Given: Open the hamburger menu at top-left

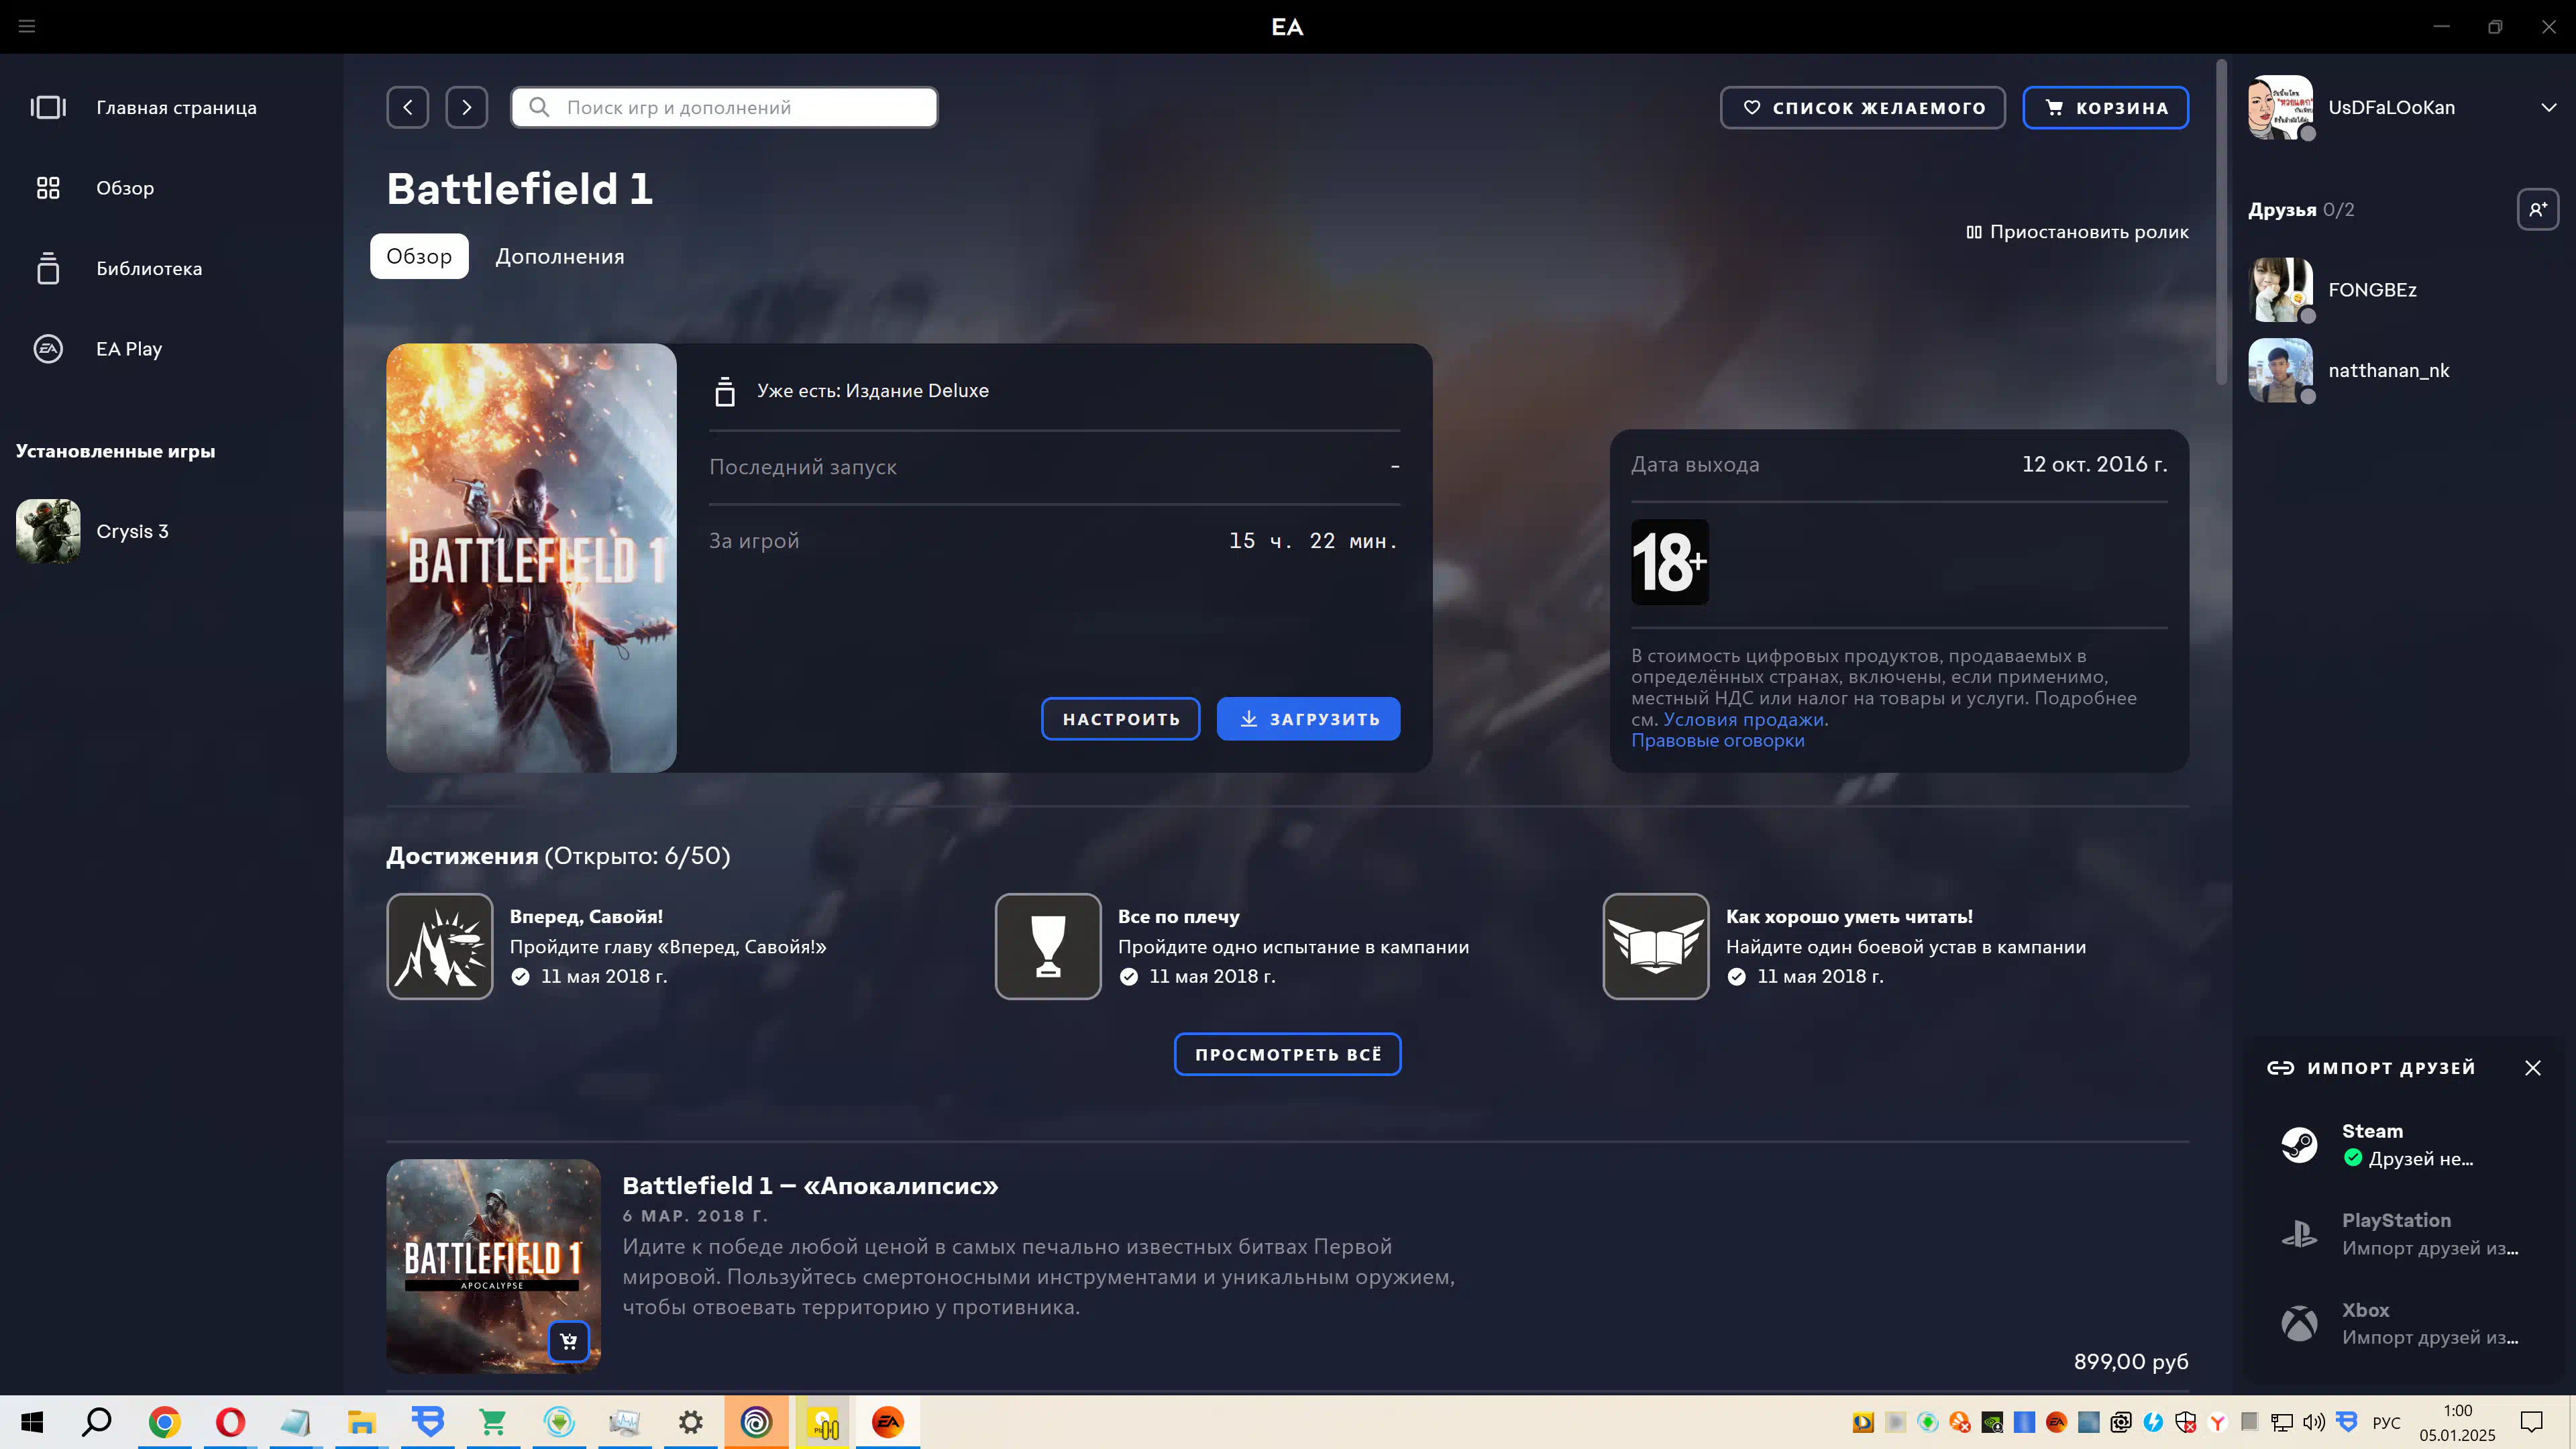Looking at the screenshot, I should [27, 26].
